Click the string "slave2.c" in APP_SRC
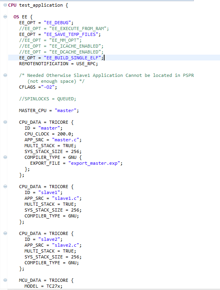This screenshot has width=220, height=290. click(66, 245)
